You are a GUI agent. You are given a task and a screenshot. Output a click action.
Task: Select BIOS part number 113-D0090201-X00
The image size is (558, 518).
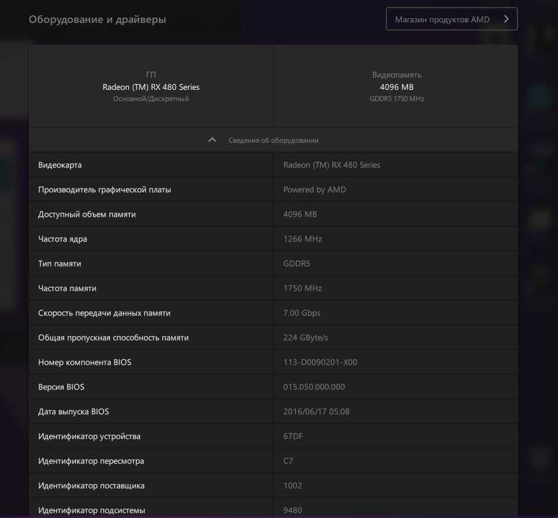320,362
